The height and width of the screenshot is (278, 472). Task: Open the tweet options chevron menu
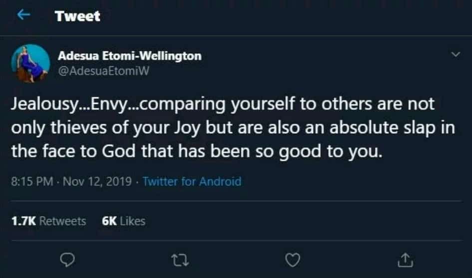[x=455, y=54]
